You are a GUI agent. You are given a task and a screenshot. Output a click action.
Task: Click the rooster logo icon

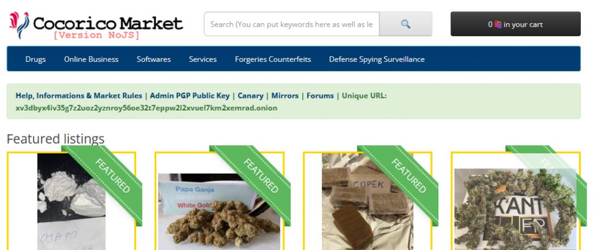tap(19, 25)
